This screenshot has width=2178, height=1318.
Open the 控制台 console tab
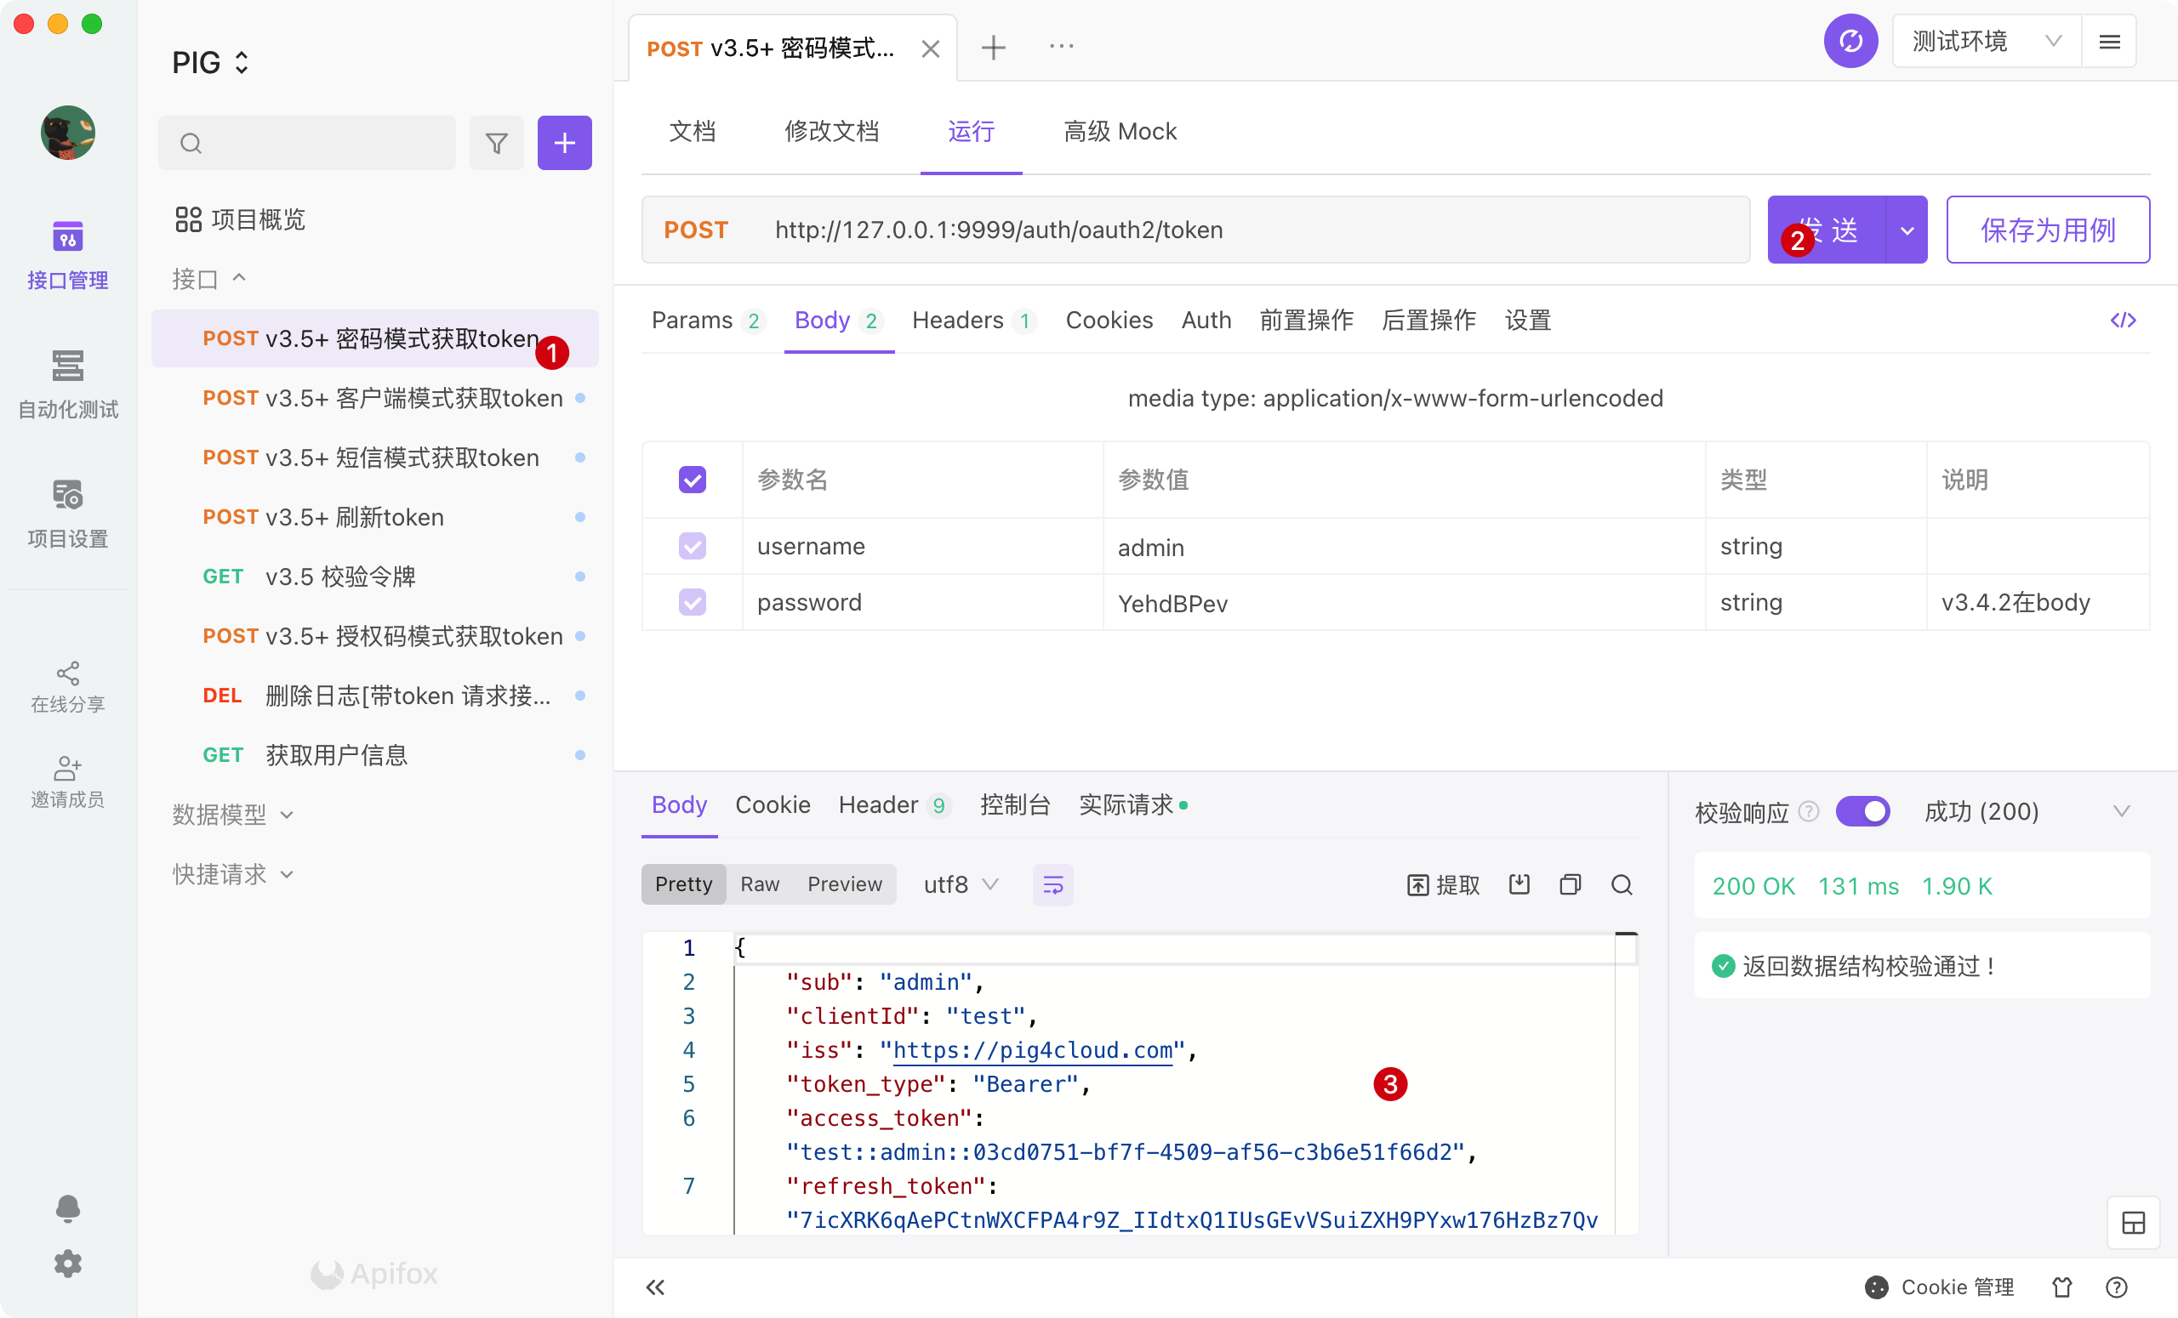pos(1014,804)
